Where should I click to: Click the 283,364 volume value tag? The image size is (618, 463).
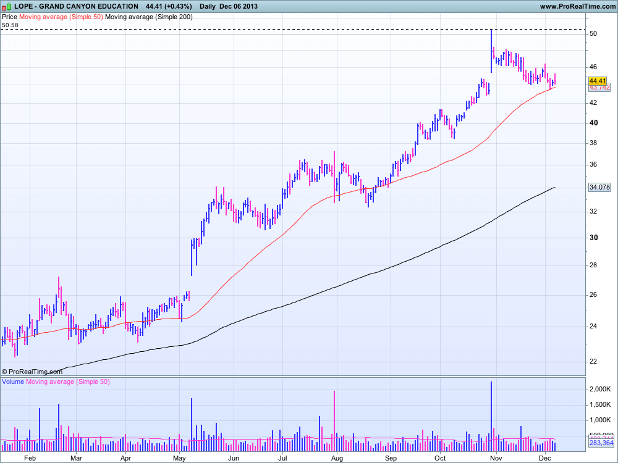point(601,443)
